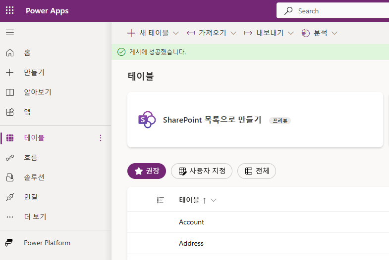Click the vertical ellipsis beside 테이블
The height and width of the screenshot is (260, 389).
pos(101,138)
